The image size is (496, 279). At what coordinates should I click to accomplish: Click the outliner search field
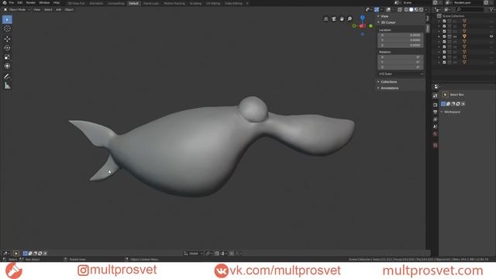coord(470,10)
